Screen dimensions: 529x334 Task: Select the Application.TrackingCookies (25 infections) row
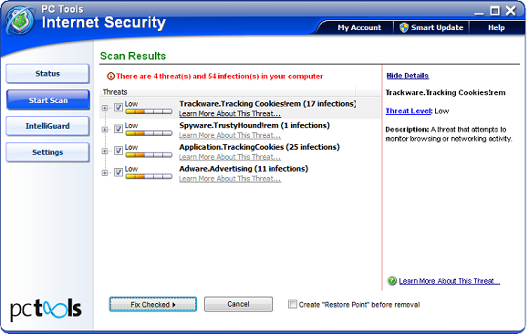pos(241,151)
